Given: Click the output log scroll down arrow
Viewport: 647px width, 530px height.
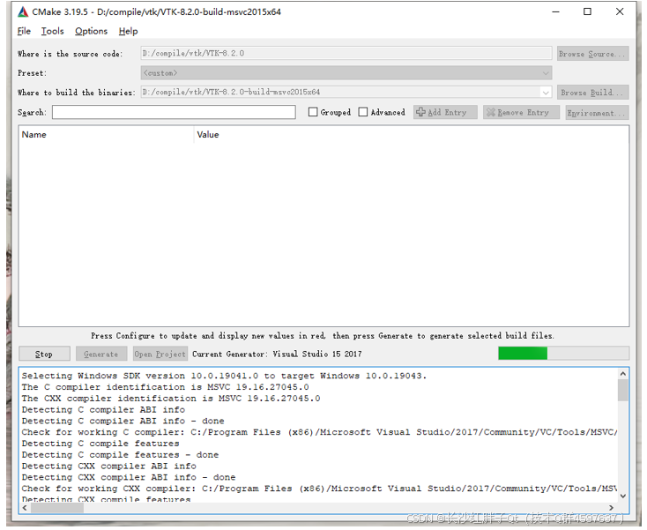Looking at the screenshot, I should pyautogui.click(x=623, y=496).
